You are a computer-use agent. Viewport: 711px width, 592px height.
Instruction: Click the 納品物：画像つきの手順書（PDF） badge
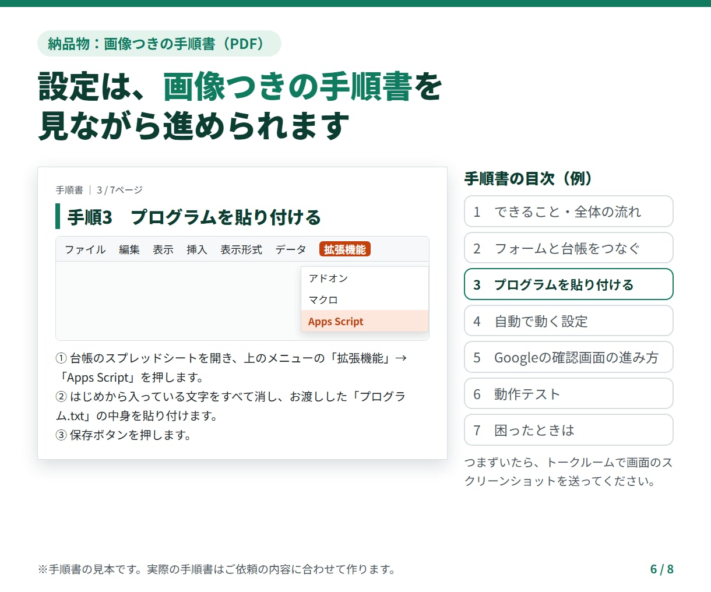159,44
